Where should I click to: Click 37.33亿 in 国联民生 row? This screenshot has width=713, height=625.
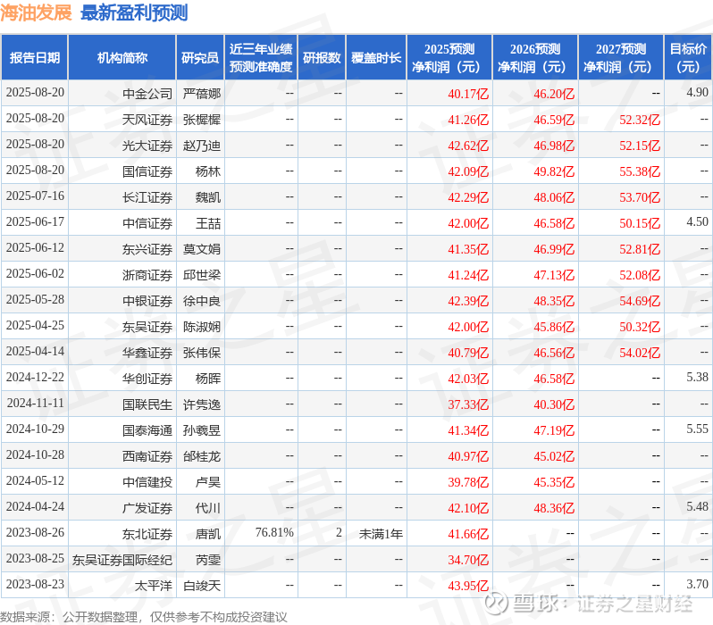click(x=468, y=404)
